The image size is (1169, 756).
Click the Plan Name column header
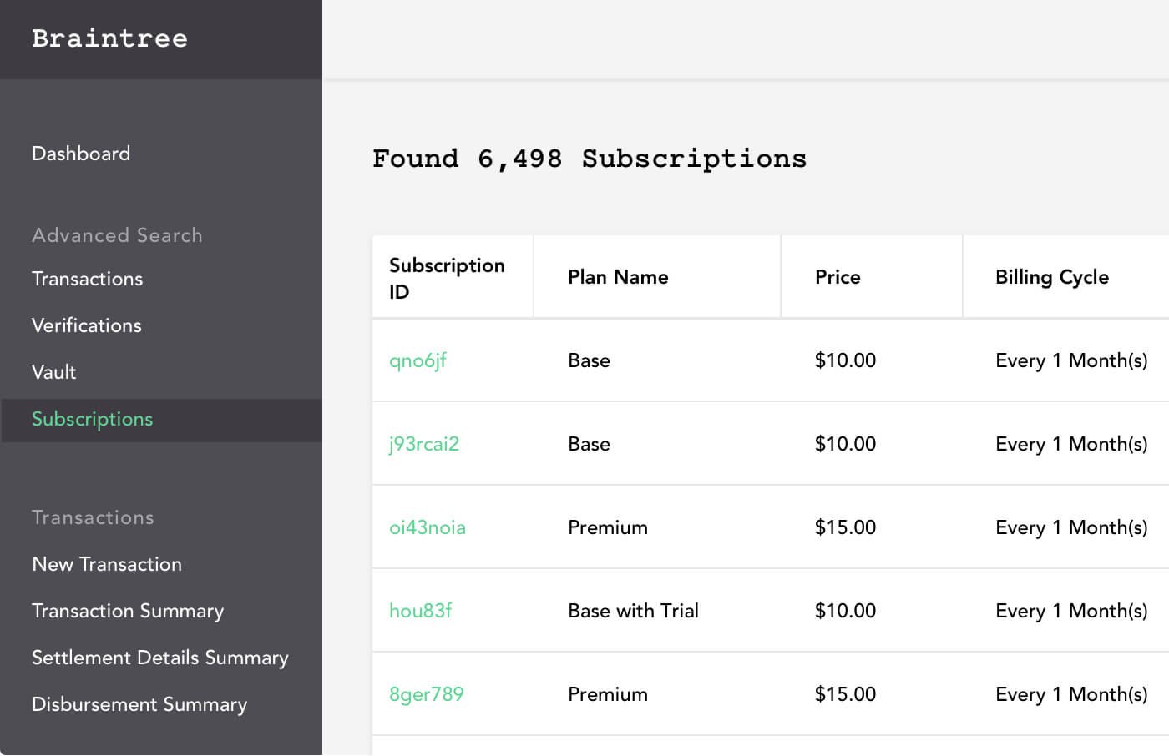(x=618, y=277)
